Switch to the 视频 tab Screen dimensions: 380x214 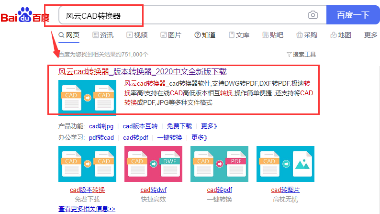[x=137, y=35]
